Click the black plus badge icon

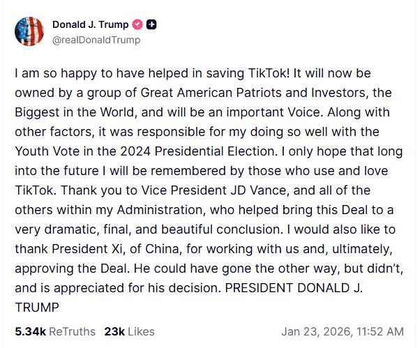(x=151, y=25)
